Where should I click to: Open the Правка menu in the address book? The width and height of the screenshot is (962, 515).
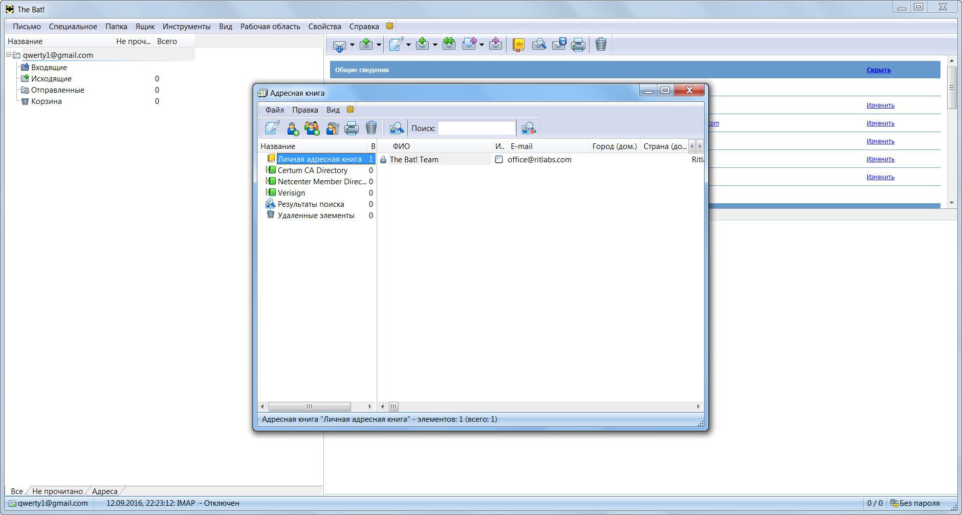pyautogui.click(x=305, y=110)
